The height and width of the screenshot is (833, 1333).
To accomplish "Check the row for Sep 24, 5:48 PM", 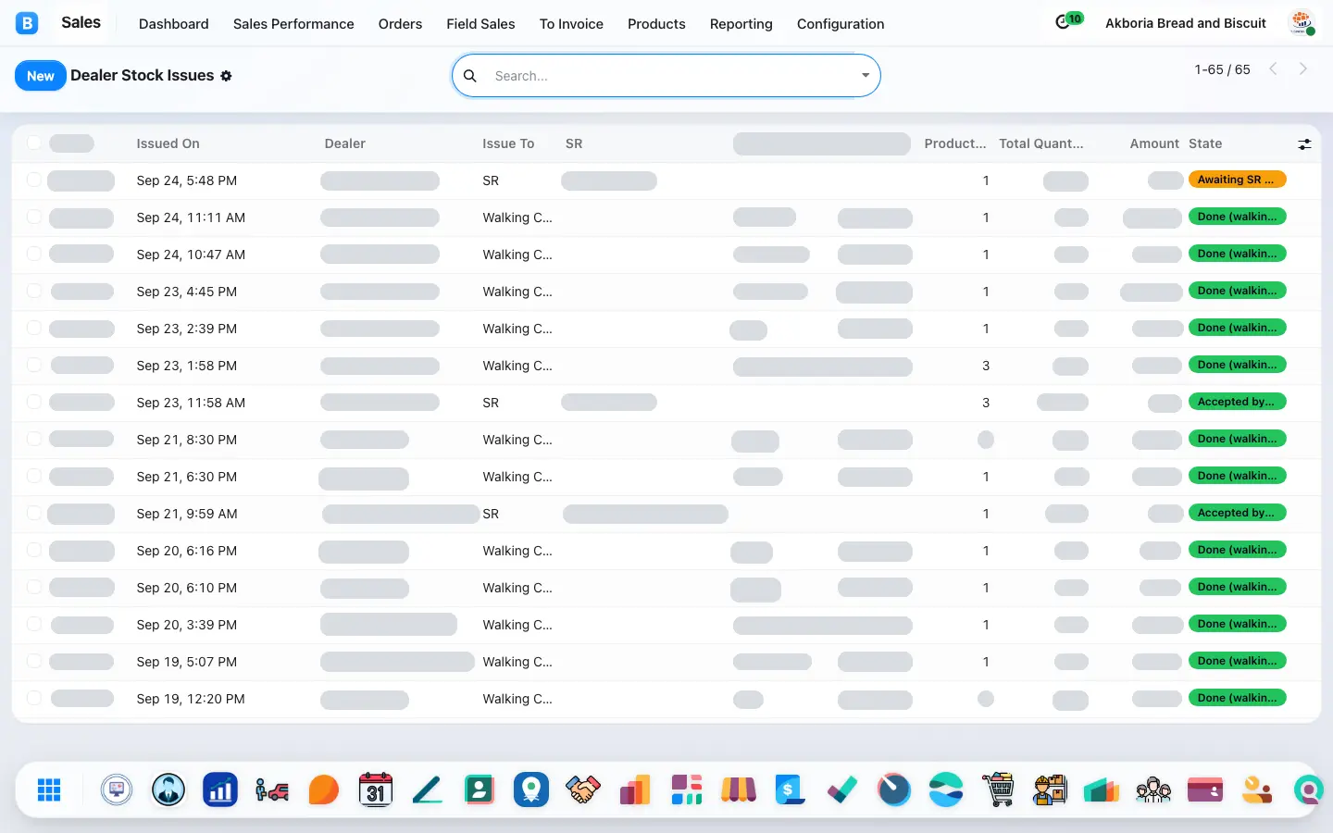I will pos(34,180).
